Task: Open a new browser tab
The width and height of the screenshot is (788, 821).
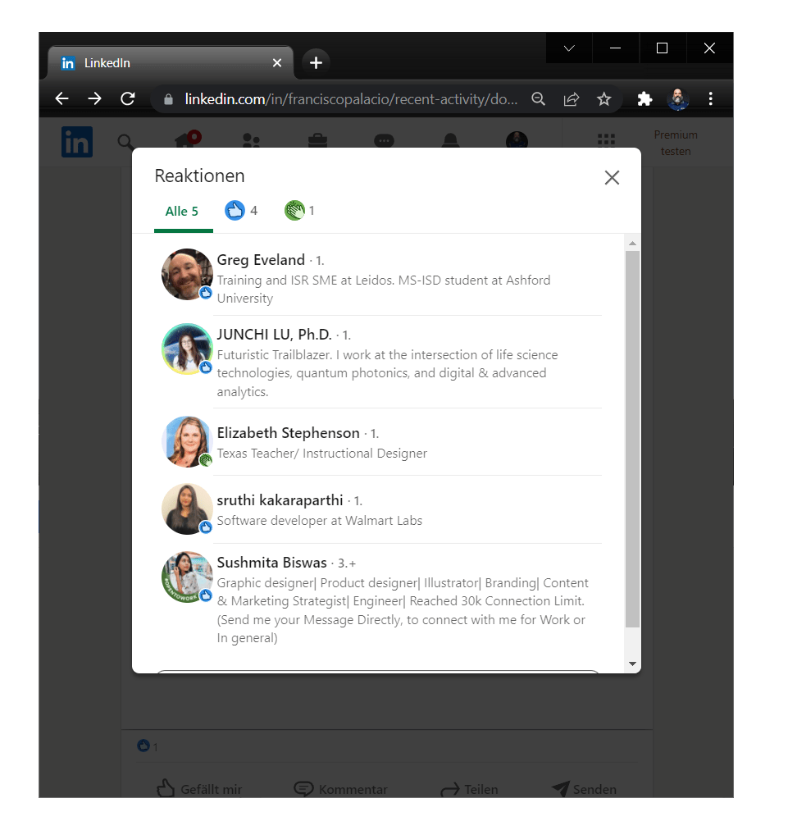Action: tap(316, 63)
